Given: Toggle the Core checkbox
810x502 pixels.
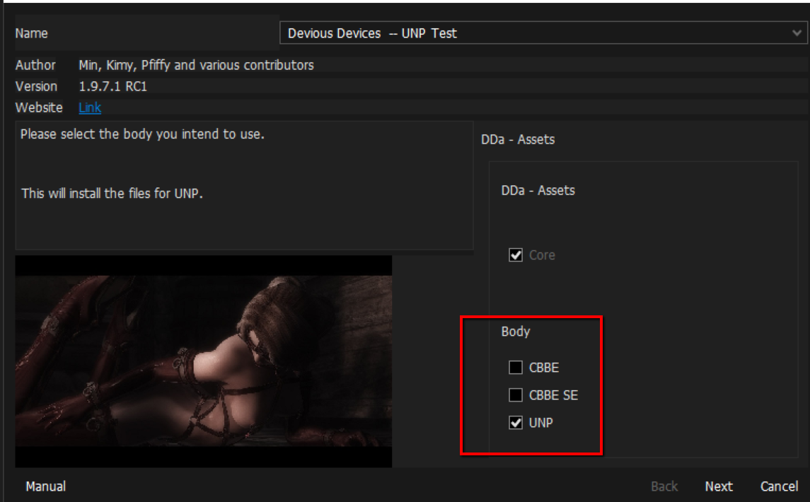Looking at the screenshot, I should (x=516, y=255).
